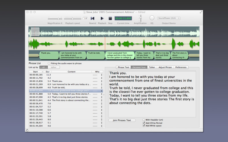Select the 'Thank you.' phrase bubble
The width and height of the screenshot is (228, 142).
point(49,55)
